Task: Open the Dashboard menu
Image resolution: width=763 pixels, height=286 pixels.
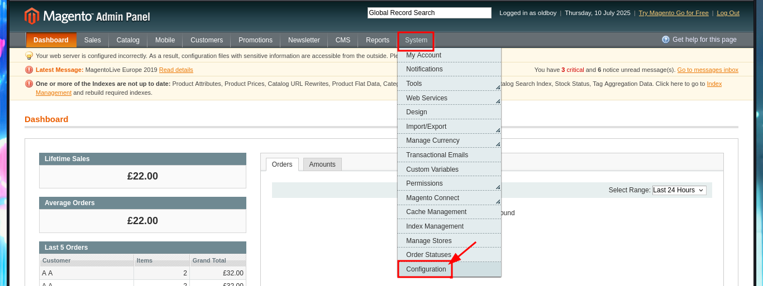Action: coord(51,40)
